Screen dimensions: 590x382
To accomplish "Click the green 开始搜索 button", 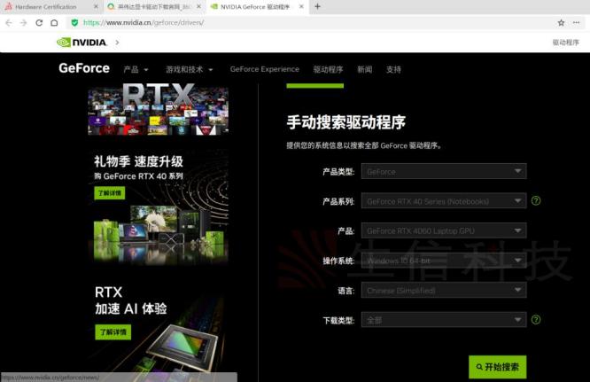I will pyautogui.click(x=497, y=366).
